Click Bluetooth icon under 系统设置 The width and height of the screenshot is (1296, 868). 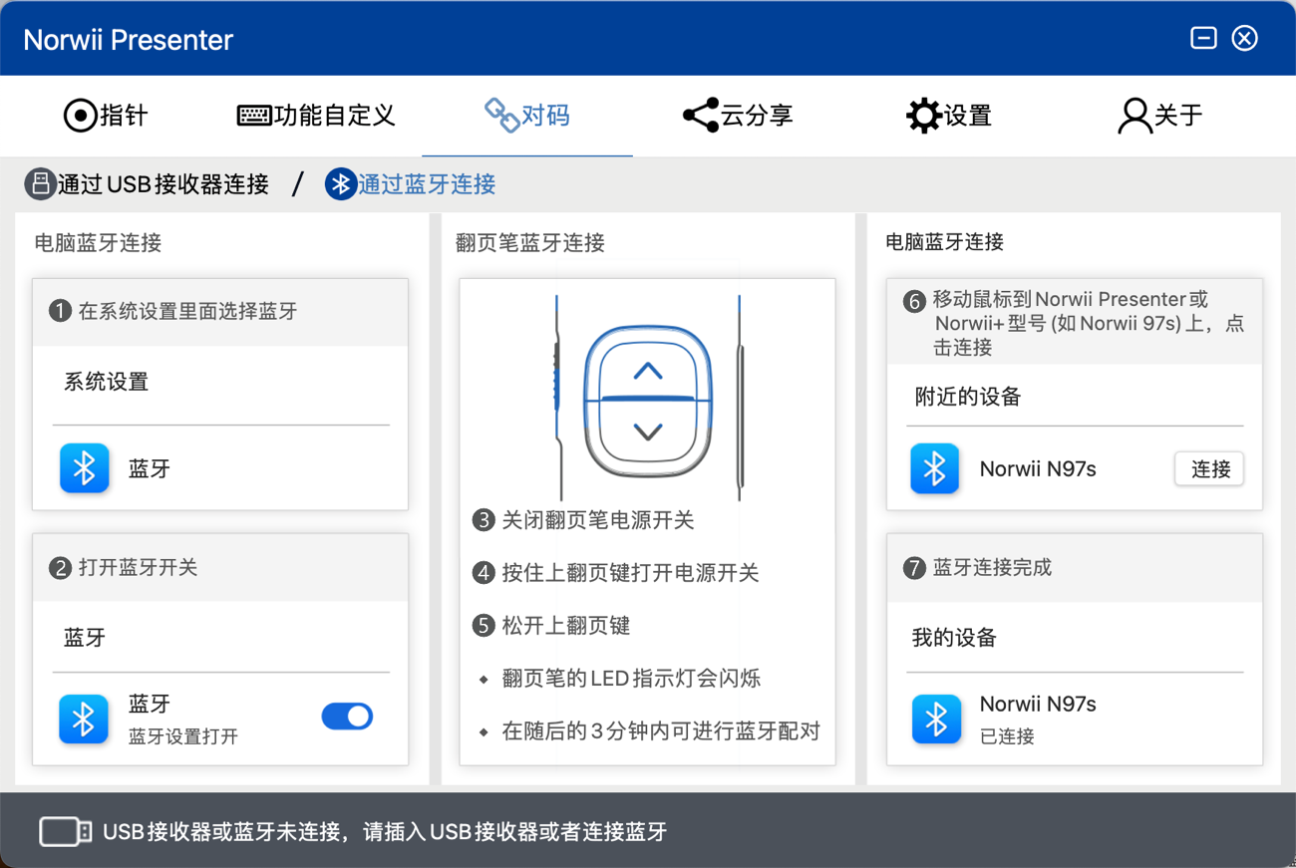click(85, 468)
